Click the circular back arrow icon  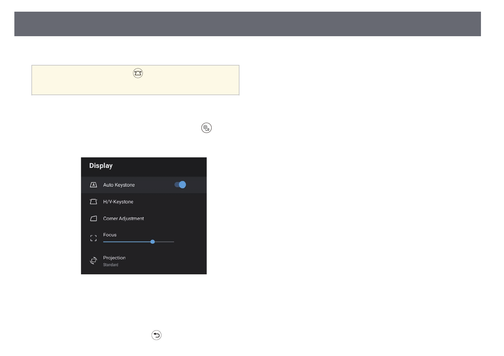156,335
